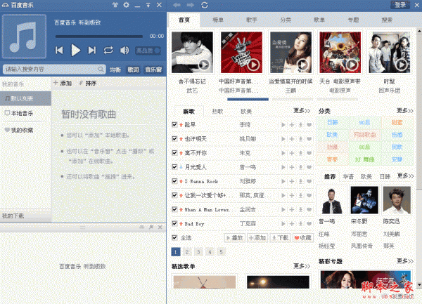Toggle repeat loop mode icon
The width and height of the screenshot is (422, 304).
click(108, 51)
